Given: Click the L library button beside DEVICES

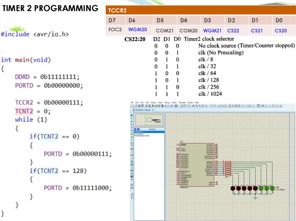Looking at the screenshot, I should point(138,129).
